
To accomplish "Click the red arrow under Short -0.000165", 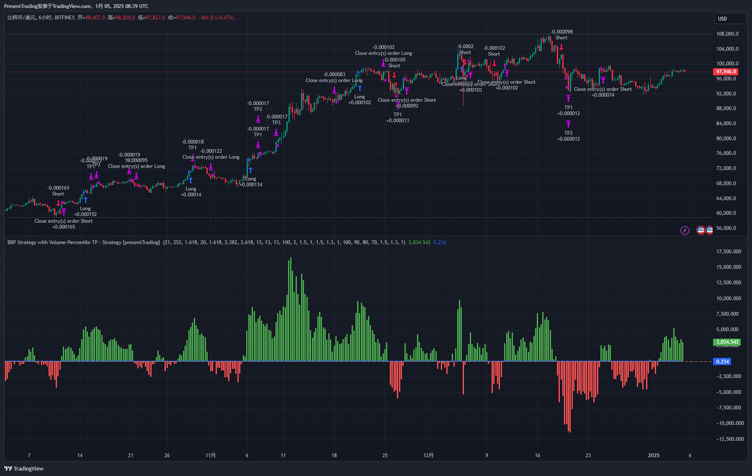I will (x=59, y=203).
